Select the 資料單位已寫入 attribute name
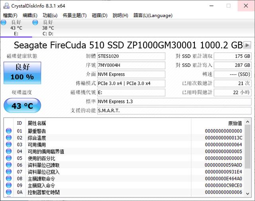This screenshot has height=201, width=255. [x=43, y=172]
